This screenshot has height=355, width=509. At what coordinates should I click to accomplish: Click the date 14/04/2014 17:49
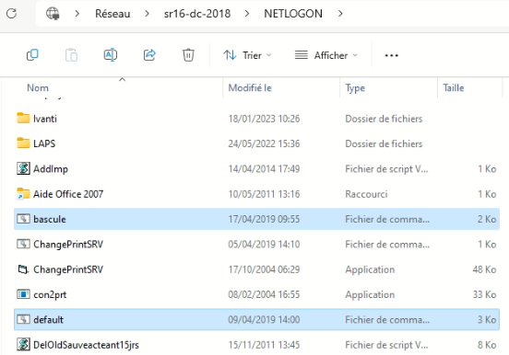pyautogui.click(x=264, y=168)
